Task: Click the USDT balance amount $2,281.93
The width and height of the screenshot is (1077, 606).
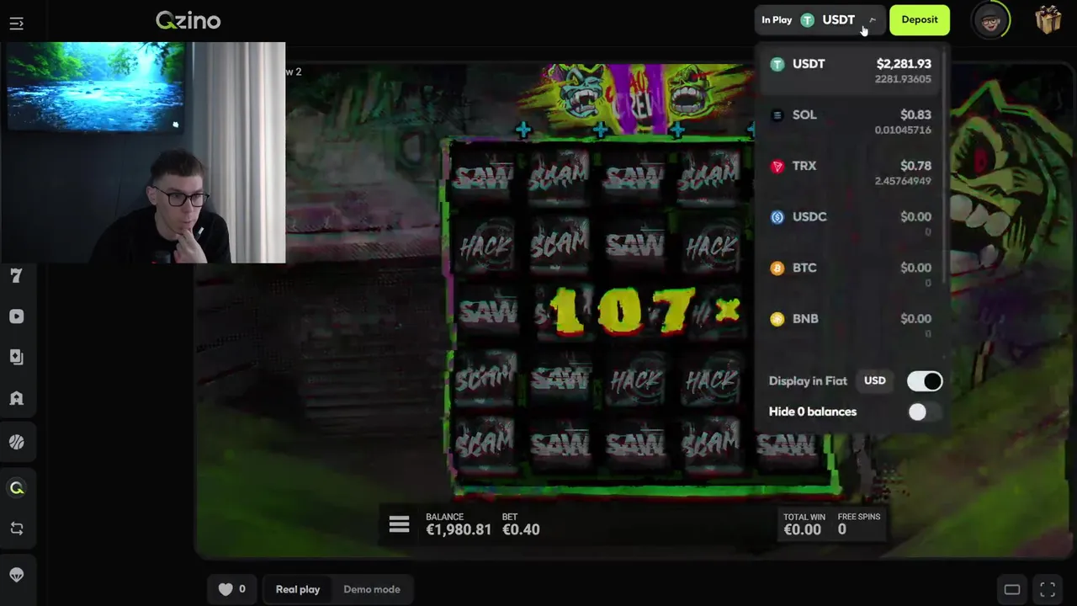Action: click(x=904, y=64)
